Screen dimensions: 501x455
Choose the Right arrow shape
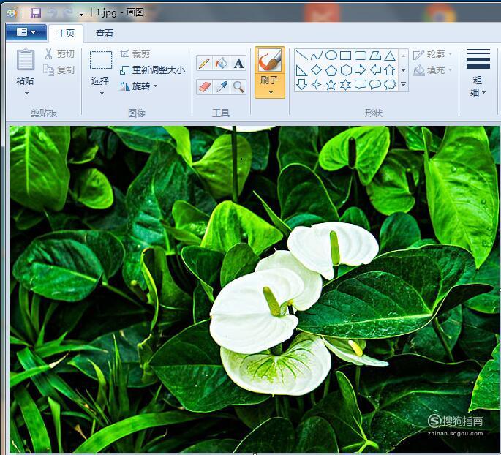[x=361, y=70]
